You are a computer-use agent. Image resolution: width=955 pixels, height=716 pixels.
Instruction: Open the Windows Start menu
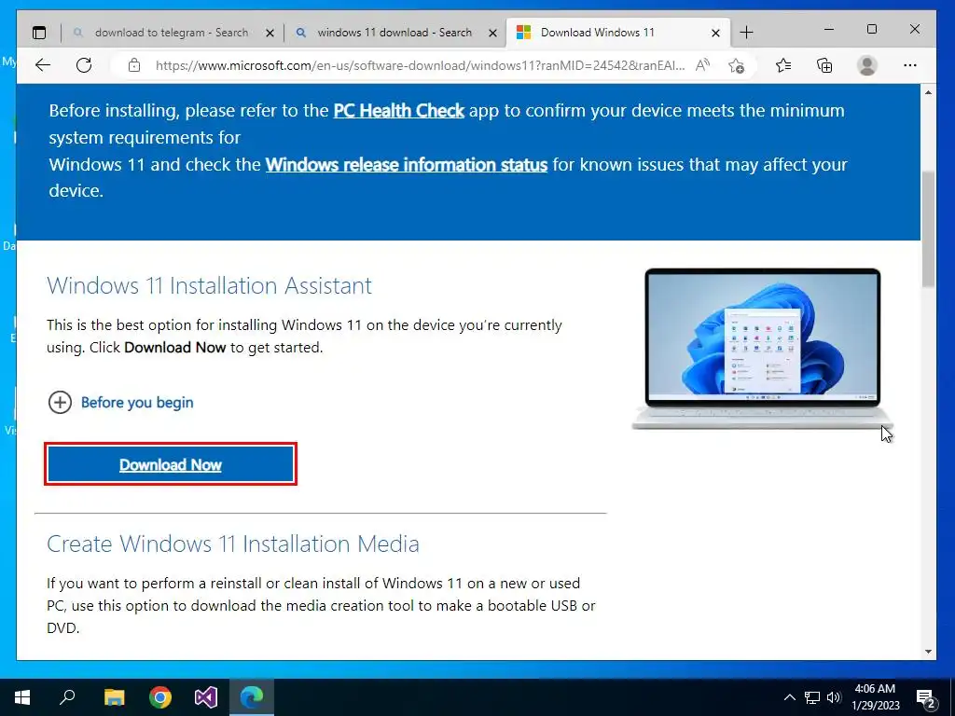pyautogui.click(x=22, y=697)
